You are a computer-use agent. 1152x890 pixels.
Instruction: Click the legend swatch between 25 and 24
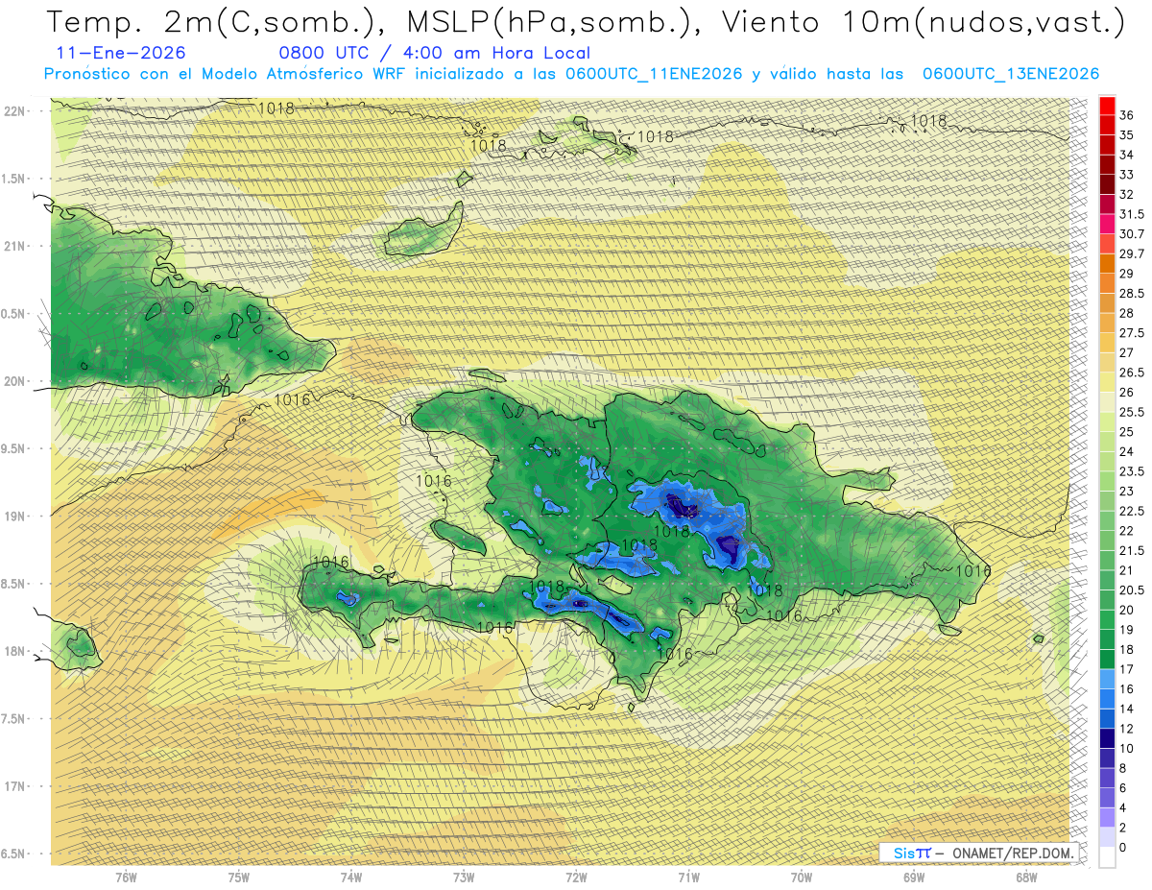pyautogui.click(x=1107, y=442)
